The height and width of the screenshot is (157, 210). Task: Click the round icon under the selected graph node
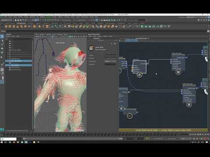140,75
